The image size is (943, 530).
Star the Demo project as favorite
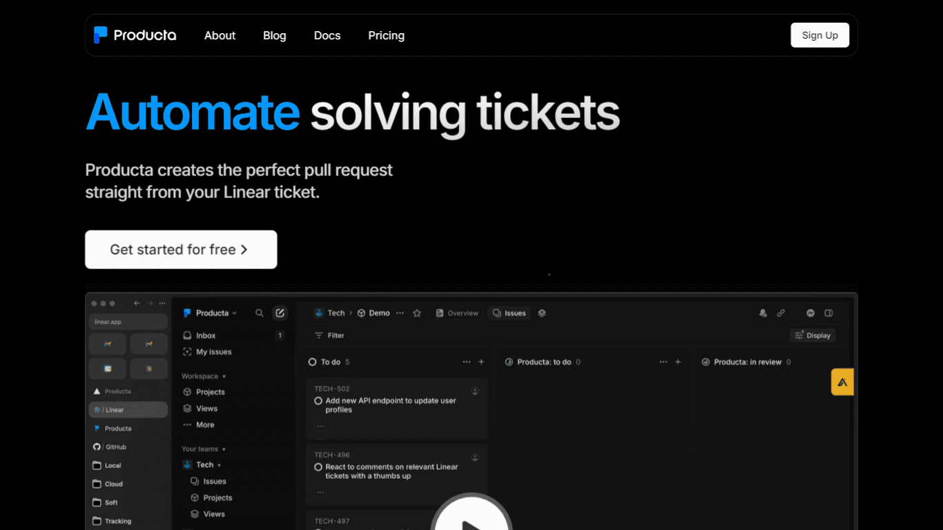point(417,313)
